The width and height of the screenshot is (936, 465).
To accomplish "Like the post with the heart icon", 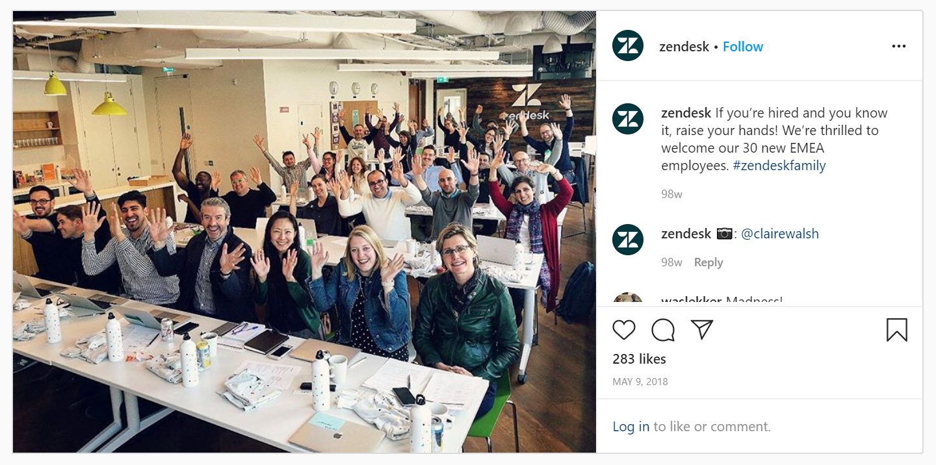I will click(624, 330).
